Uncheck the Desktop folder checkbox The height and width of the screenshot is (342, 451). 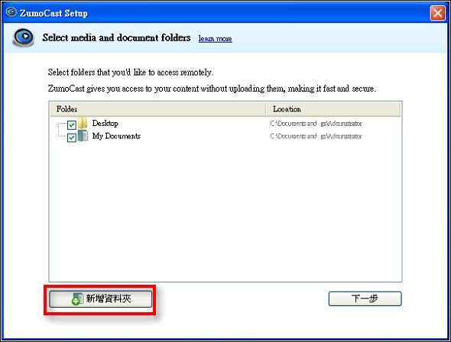point(72,125)
